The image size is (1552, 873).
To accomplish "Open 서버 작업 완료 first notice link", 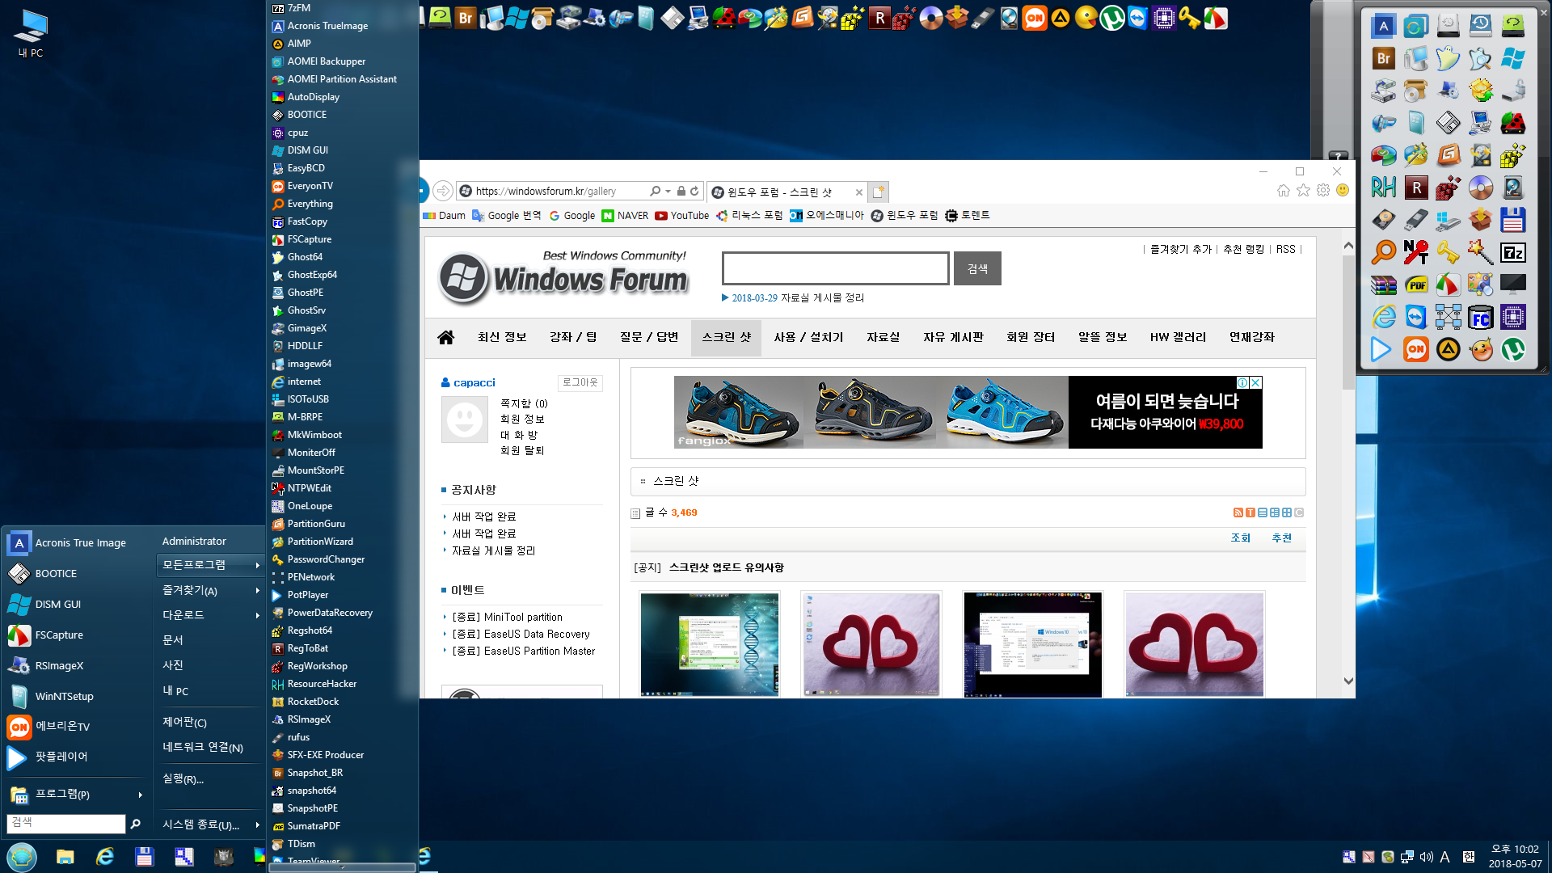I will click(484, 517).
